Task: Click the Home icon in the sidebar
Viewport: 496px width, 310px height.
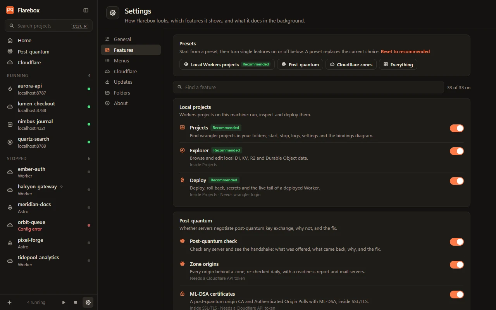Action: pos(10,40)
